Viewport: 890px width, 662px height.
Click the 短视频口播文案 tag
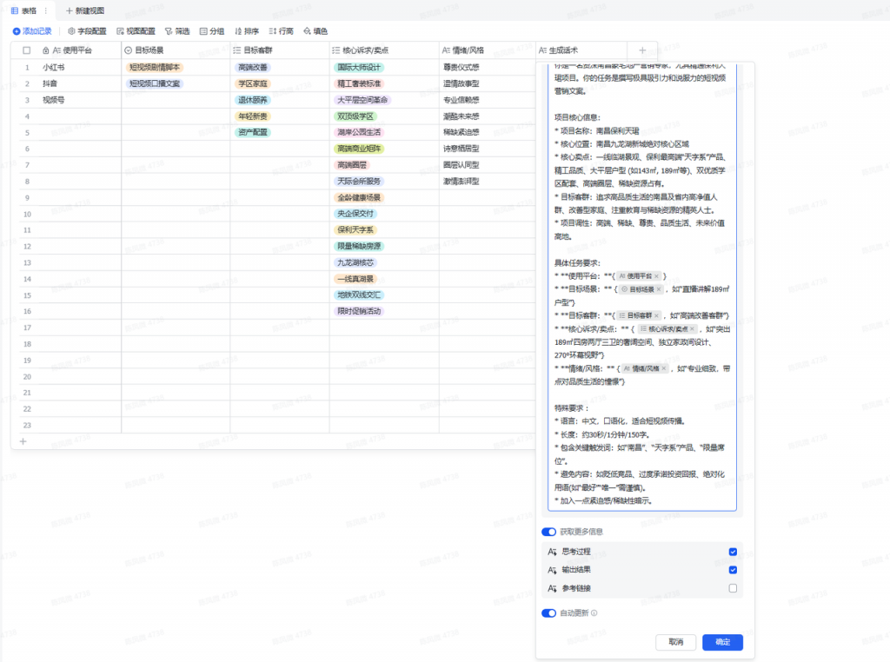[155, 83]
